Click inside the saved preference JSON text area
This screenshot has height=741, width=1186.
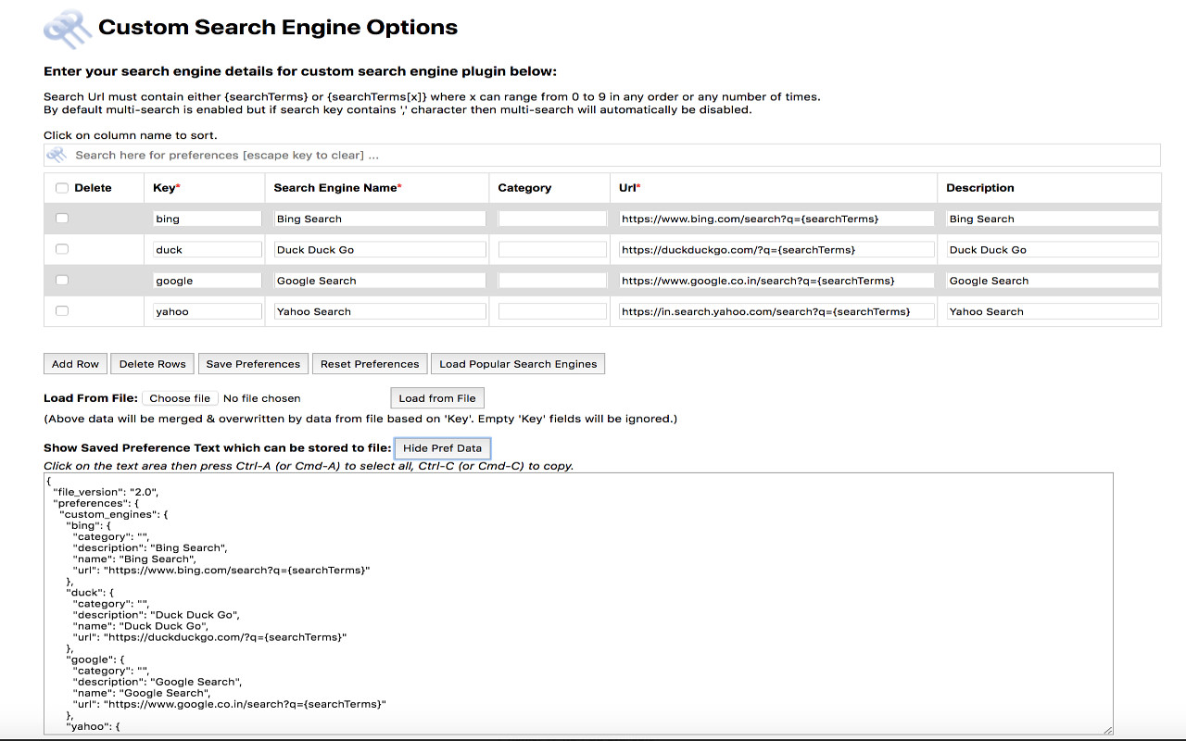(x=578, y=604)
